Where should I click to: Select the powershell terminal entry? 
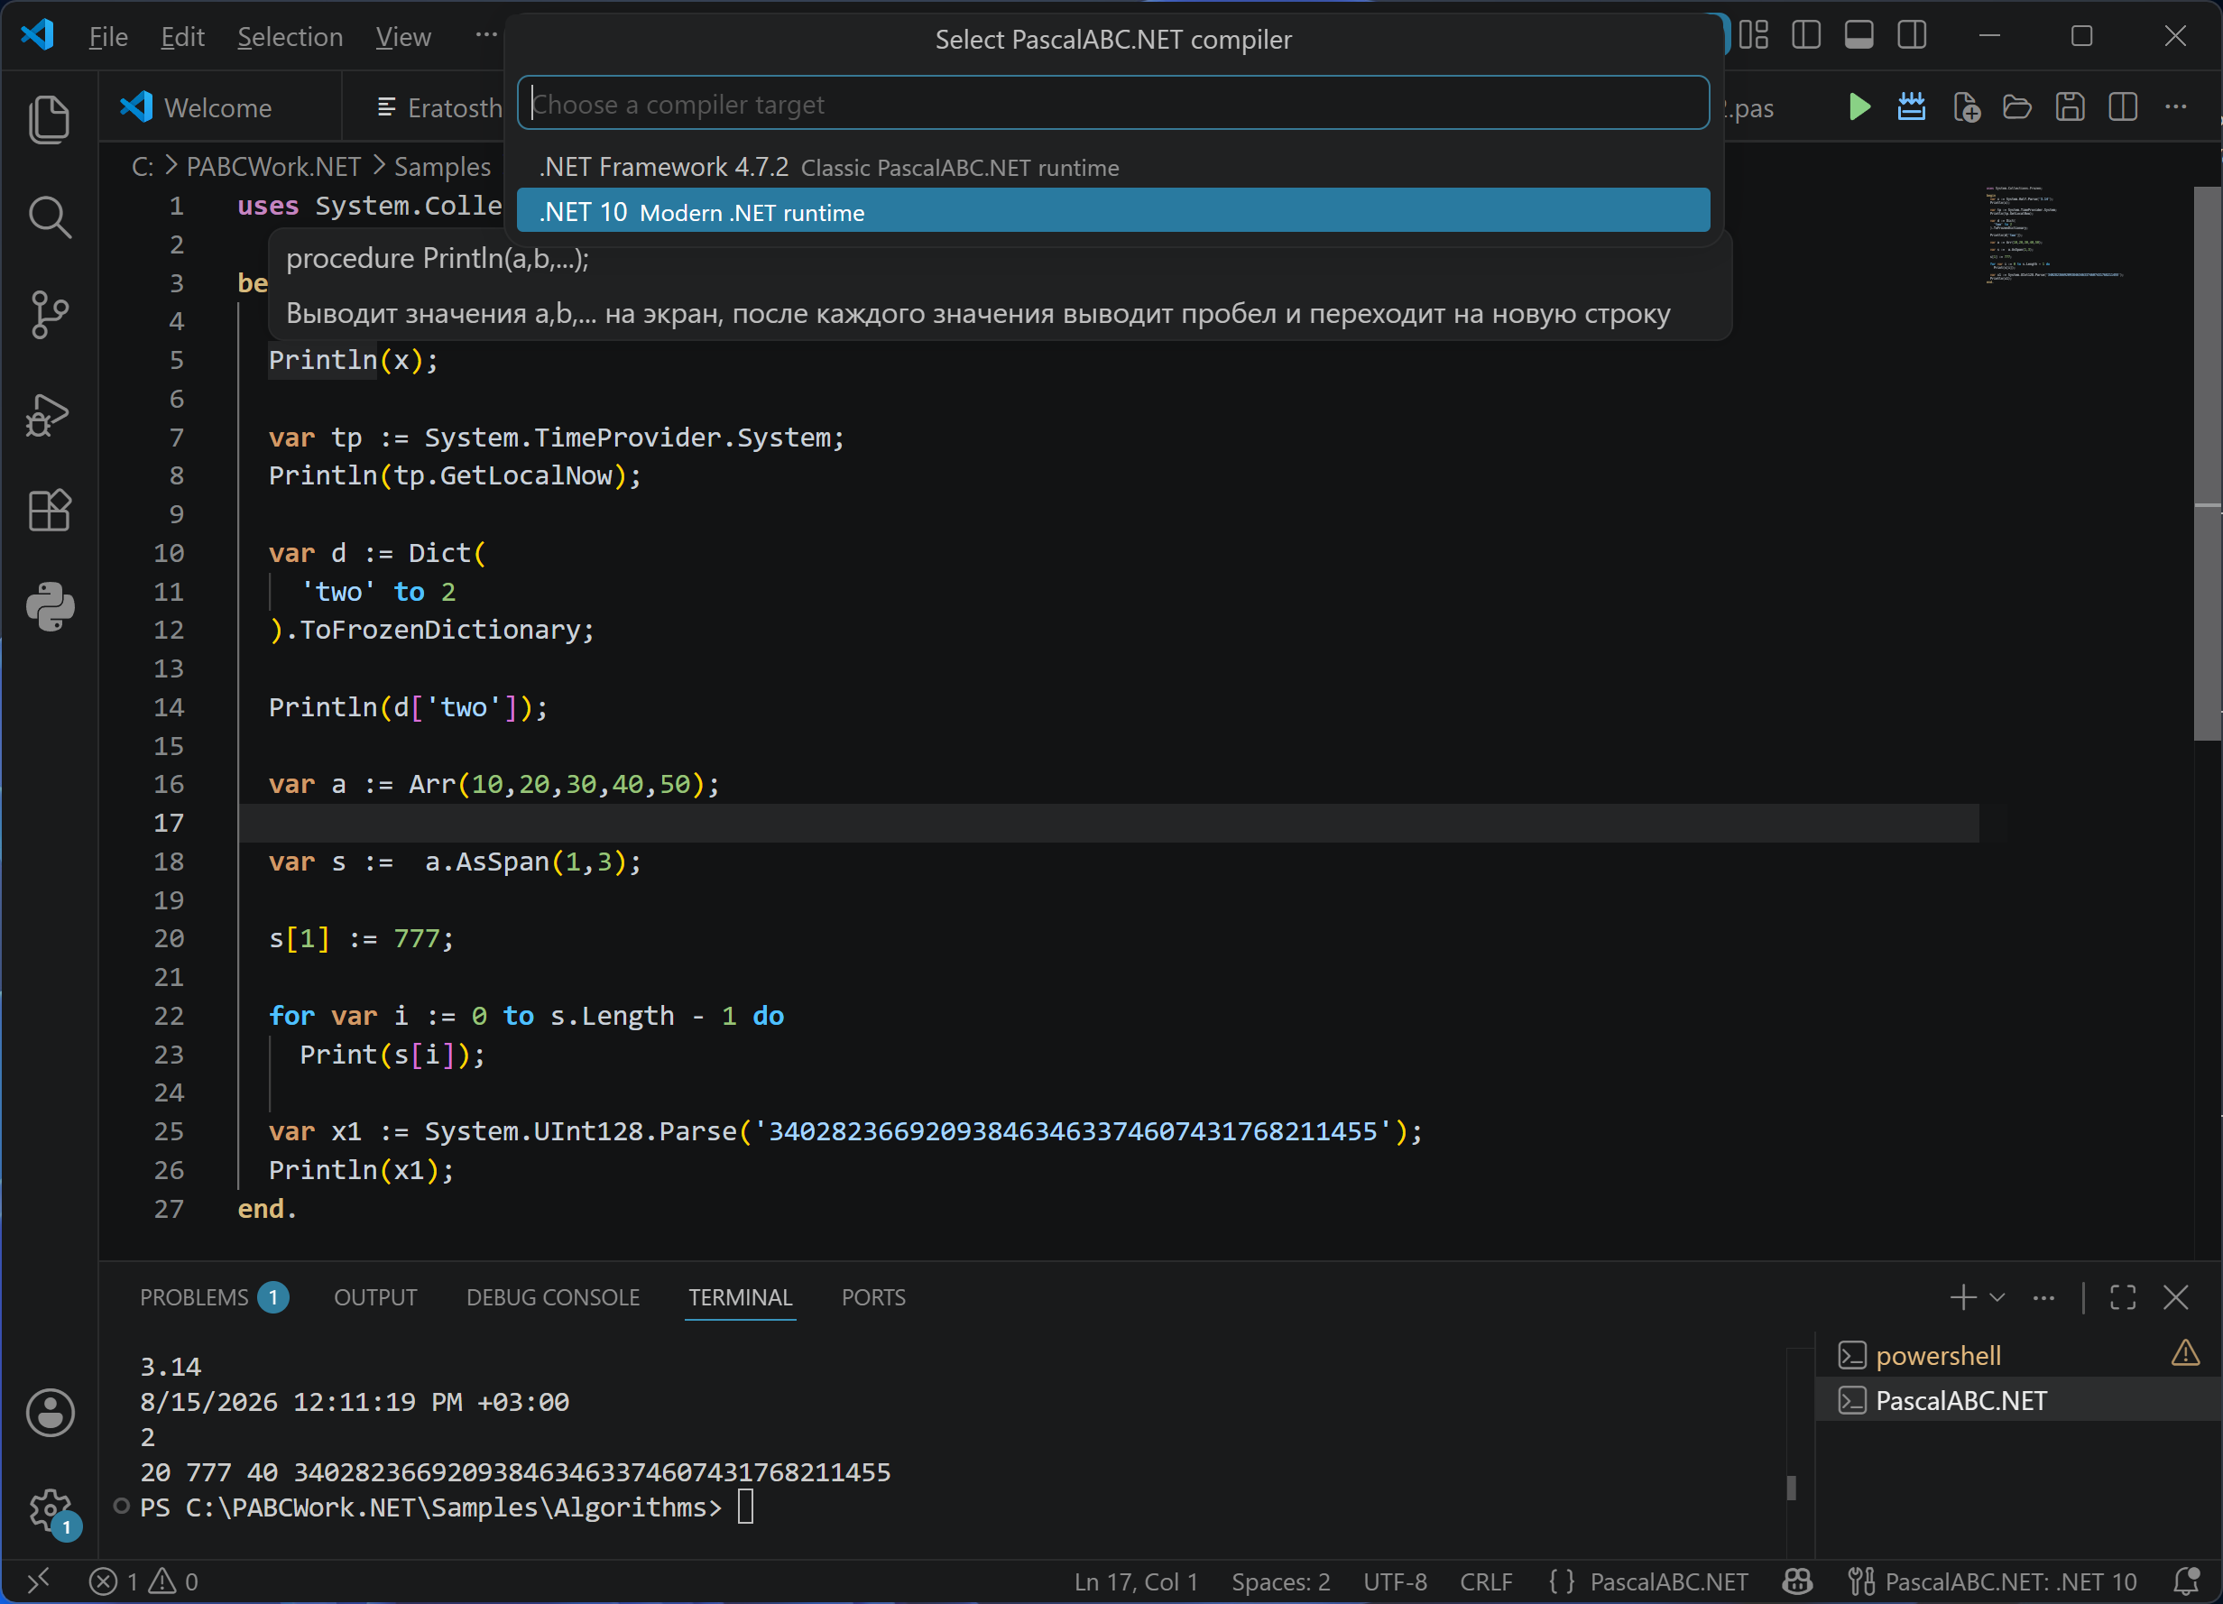tap(2017, 1355)
